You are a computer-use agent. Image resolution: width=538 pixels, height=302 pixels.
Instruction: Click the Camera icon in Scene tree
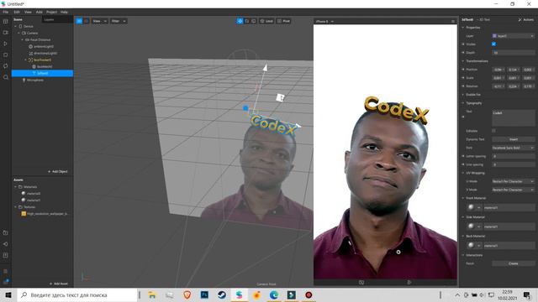(24, 34)
